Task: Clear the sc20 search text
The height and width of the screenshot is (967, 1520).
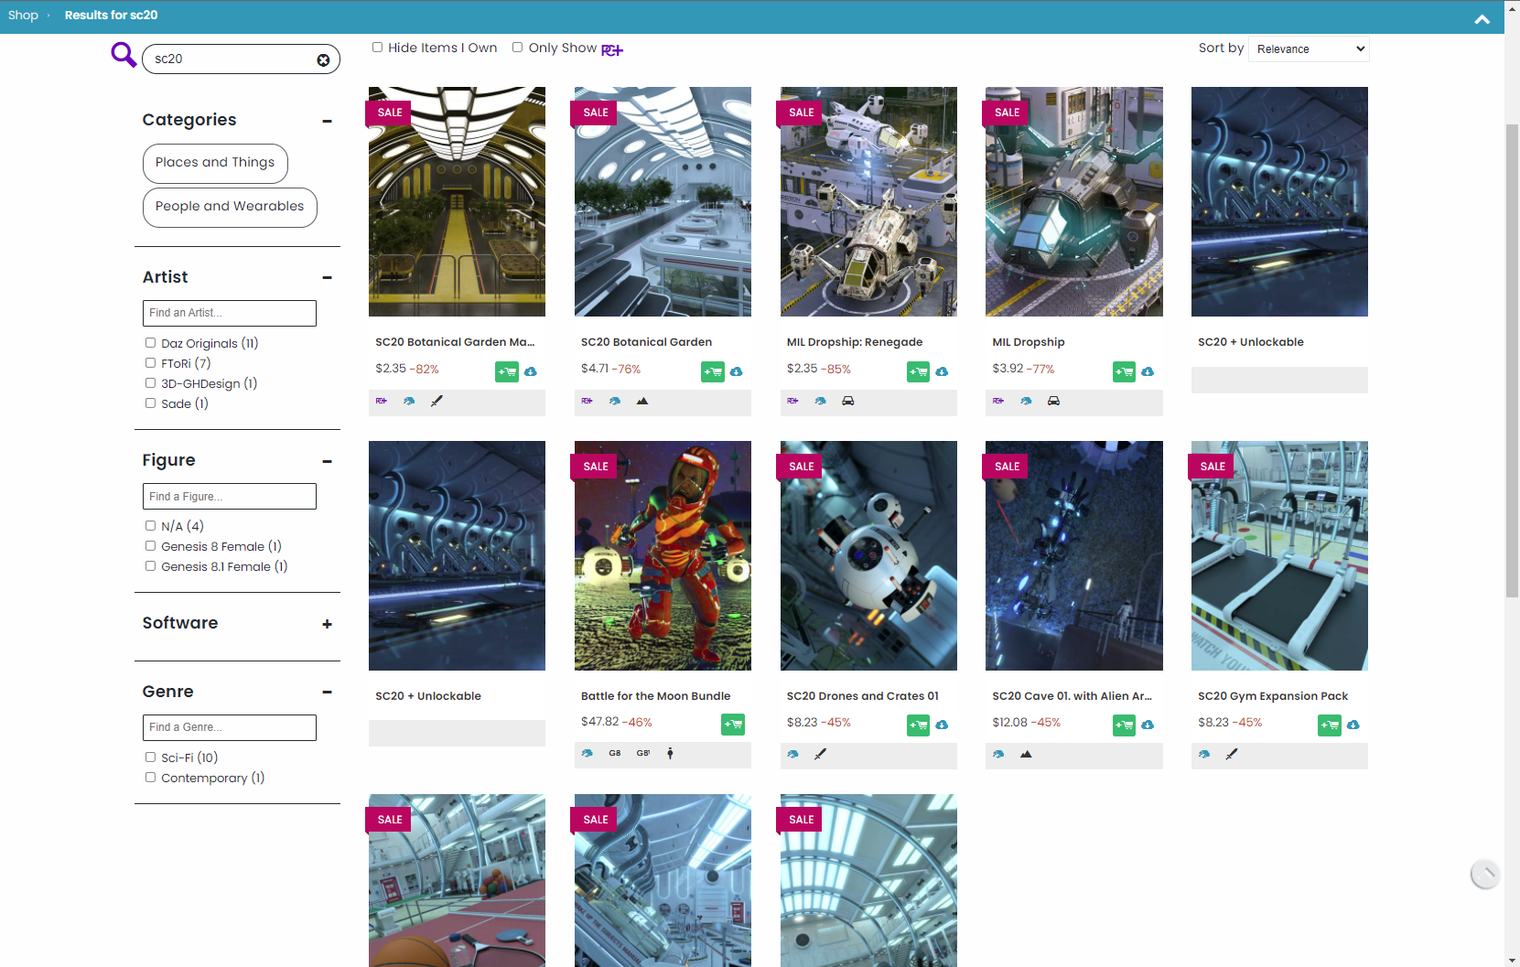Action: pyautogui.click(x=323, y=60)
